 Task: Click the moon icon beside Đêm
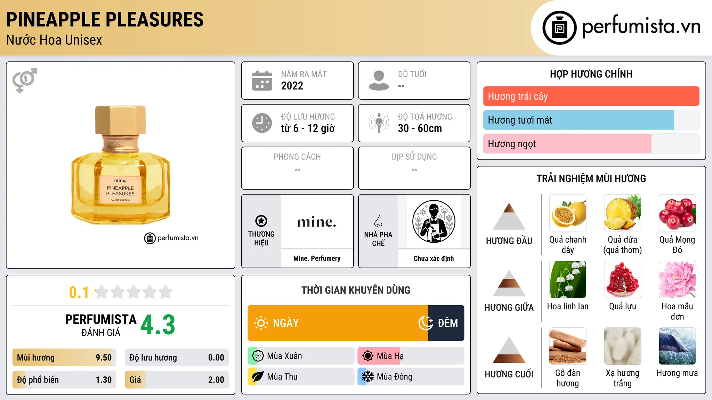click(426, 323)
